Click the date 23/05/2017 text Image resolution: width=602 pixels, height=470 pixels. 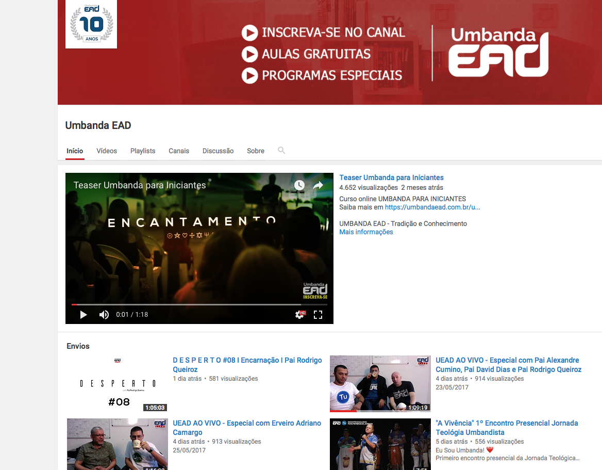tap(452, 387)
